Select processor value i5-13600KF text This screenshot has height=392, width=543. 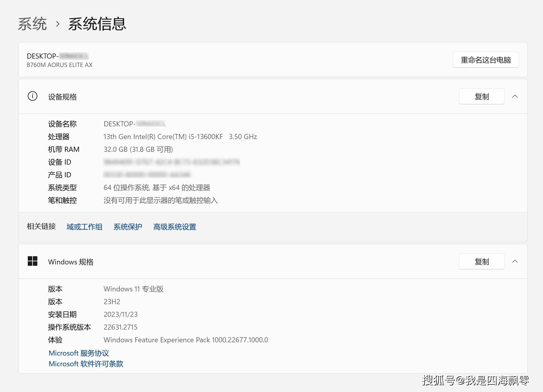(x=180, y=137)
